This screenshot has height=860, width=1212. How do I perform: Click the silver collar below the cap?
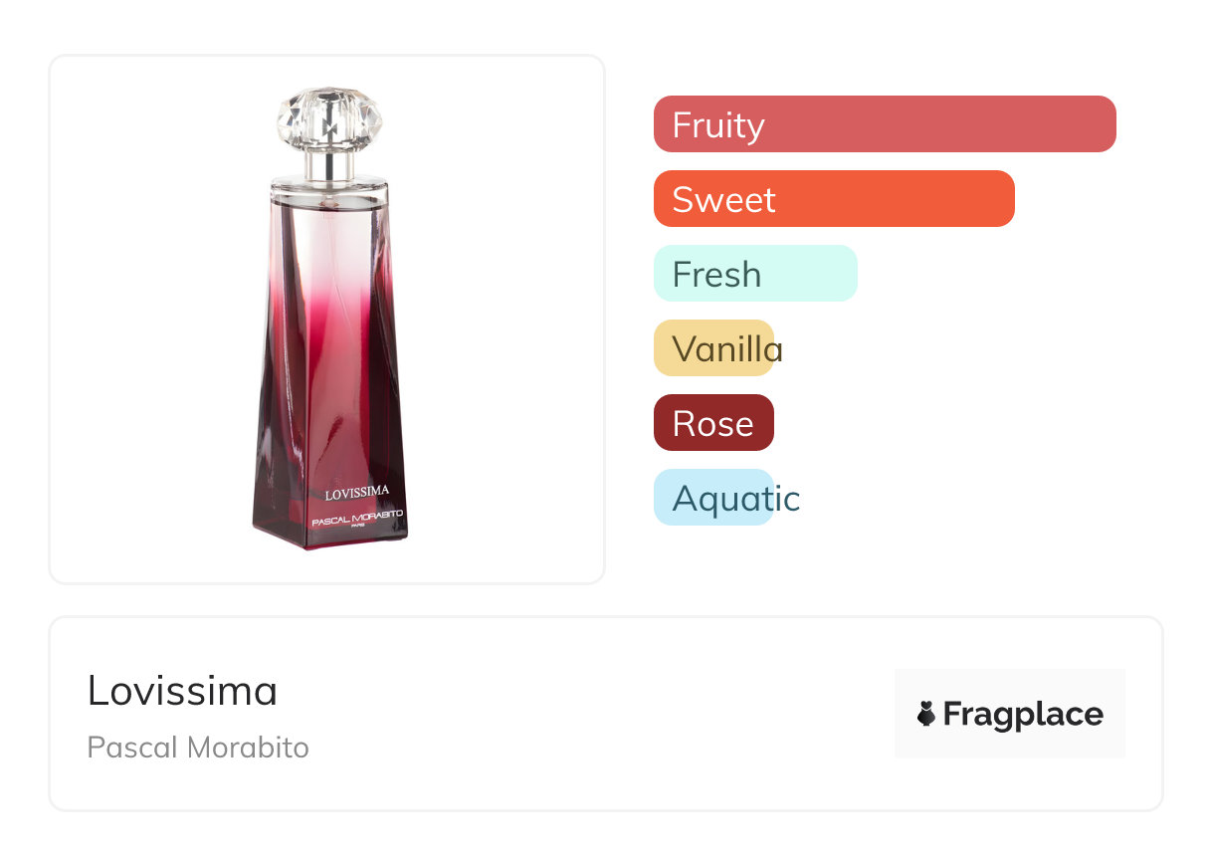[329, 165]
